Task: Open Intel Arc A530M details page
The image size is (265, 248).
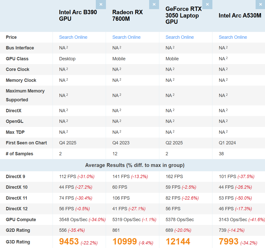Action: (240, 16)
